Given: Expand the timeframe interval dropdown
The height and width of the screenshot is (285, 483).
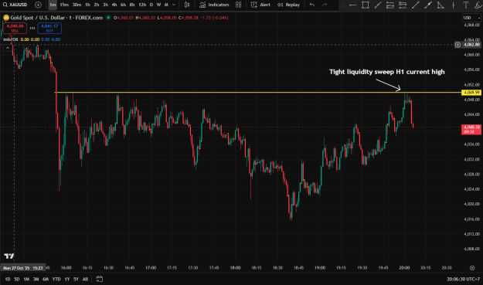Looking at the screenshot, I should point(174,5).
